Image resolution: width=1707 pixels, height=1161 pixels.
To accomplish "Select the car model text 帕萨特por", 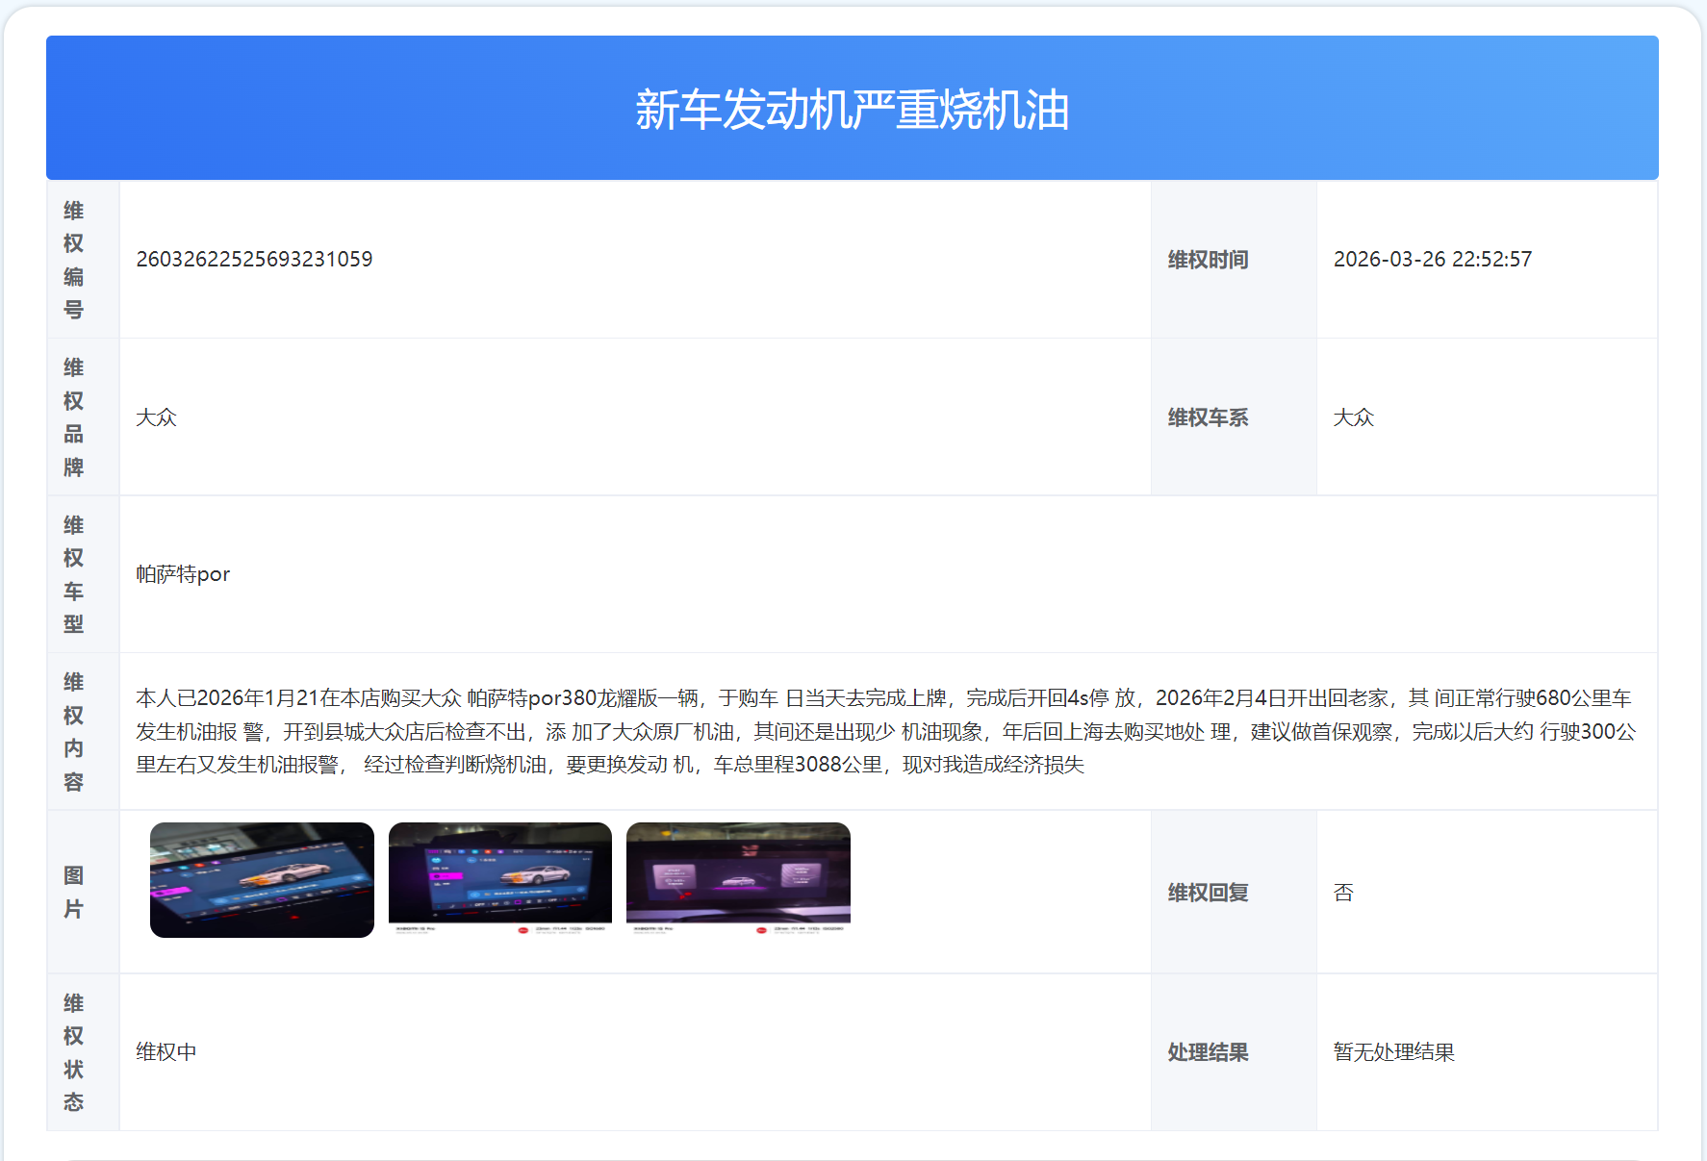I will tap(183, 574).
